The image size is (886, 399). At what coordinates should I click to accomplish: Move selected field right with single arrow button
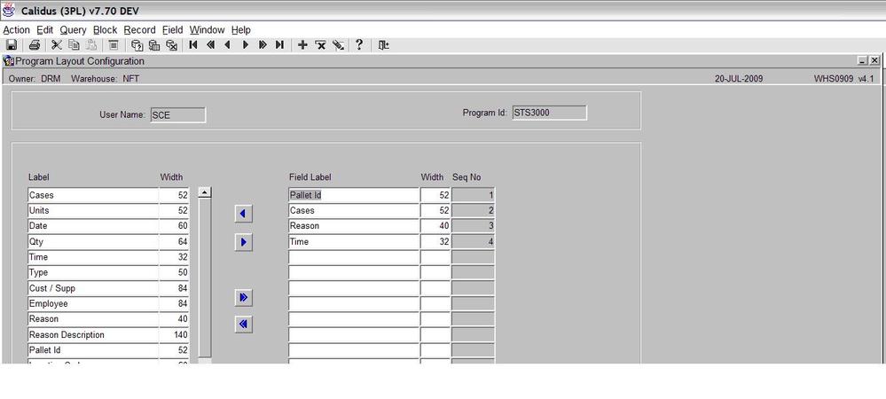244,242
